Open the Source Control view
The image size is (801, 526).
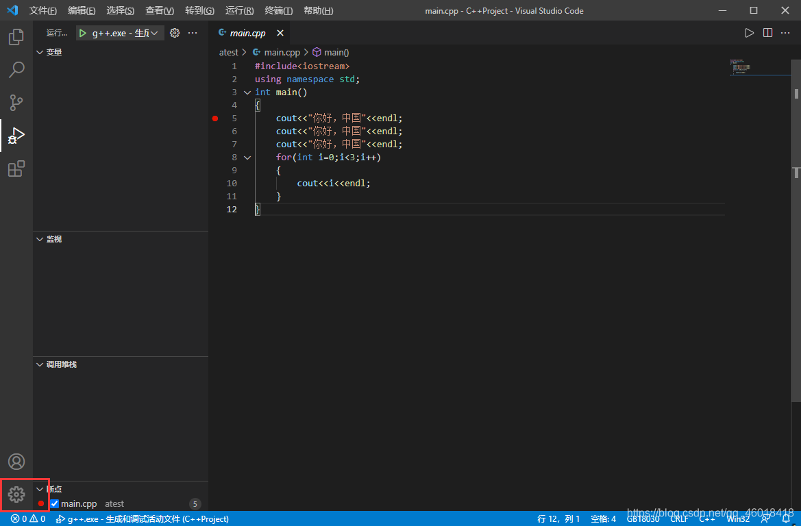pos(16,103)
